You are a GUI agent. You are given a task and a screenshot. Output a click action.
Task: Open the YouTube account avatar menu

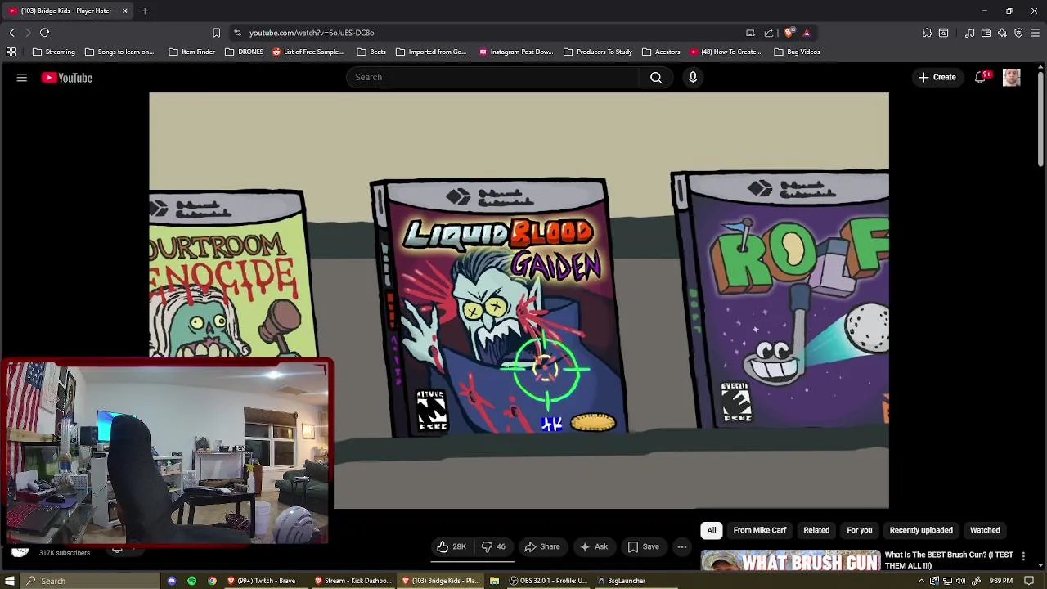pos(1012,78)
